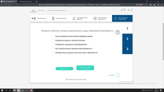164x92 pixels.
Task: Jump to question number 3
Action: (x=127, y=49)
